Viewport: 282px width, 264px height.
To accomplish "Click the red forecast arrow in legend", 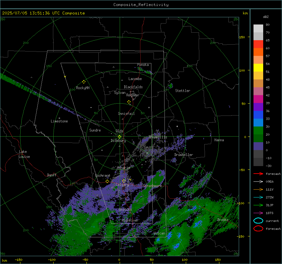I will click(258, 174).
